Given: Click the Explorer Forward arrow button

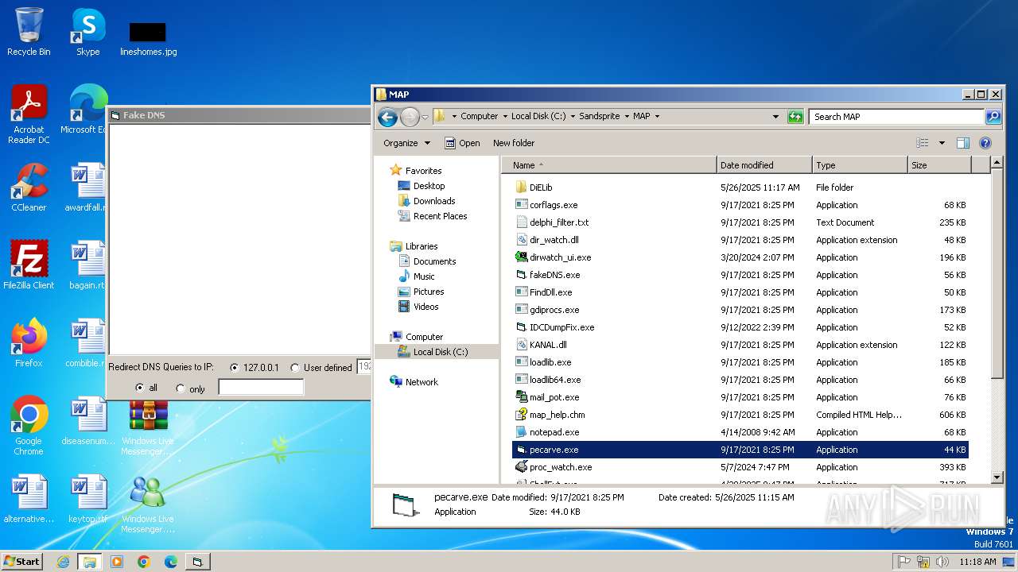Looking at the screenshot, I should click(409, 117).
